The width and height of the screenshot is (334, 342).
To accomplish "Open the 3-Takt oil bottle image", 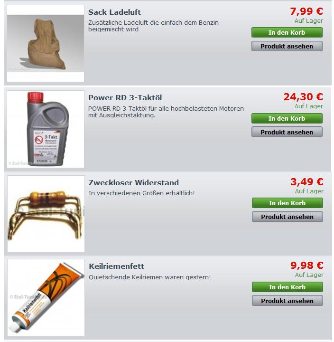I will (x=46, y=129).
